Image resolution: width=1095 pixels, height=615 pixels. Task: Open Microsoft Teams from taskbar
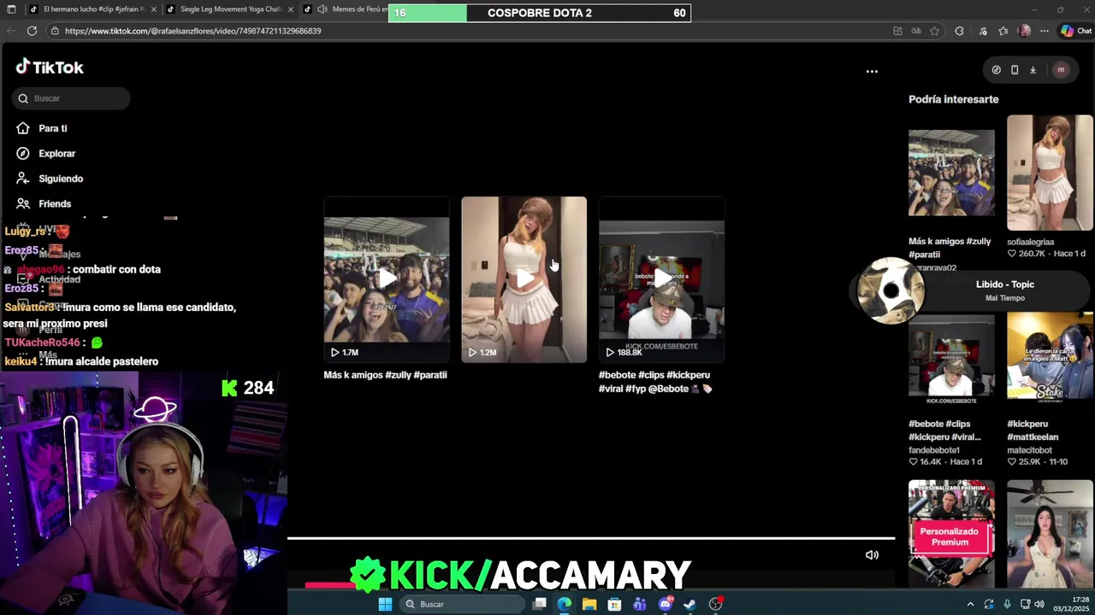click(x=640, y=604)
